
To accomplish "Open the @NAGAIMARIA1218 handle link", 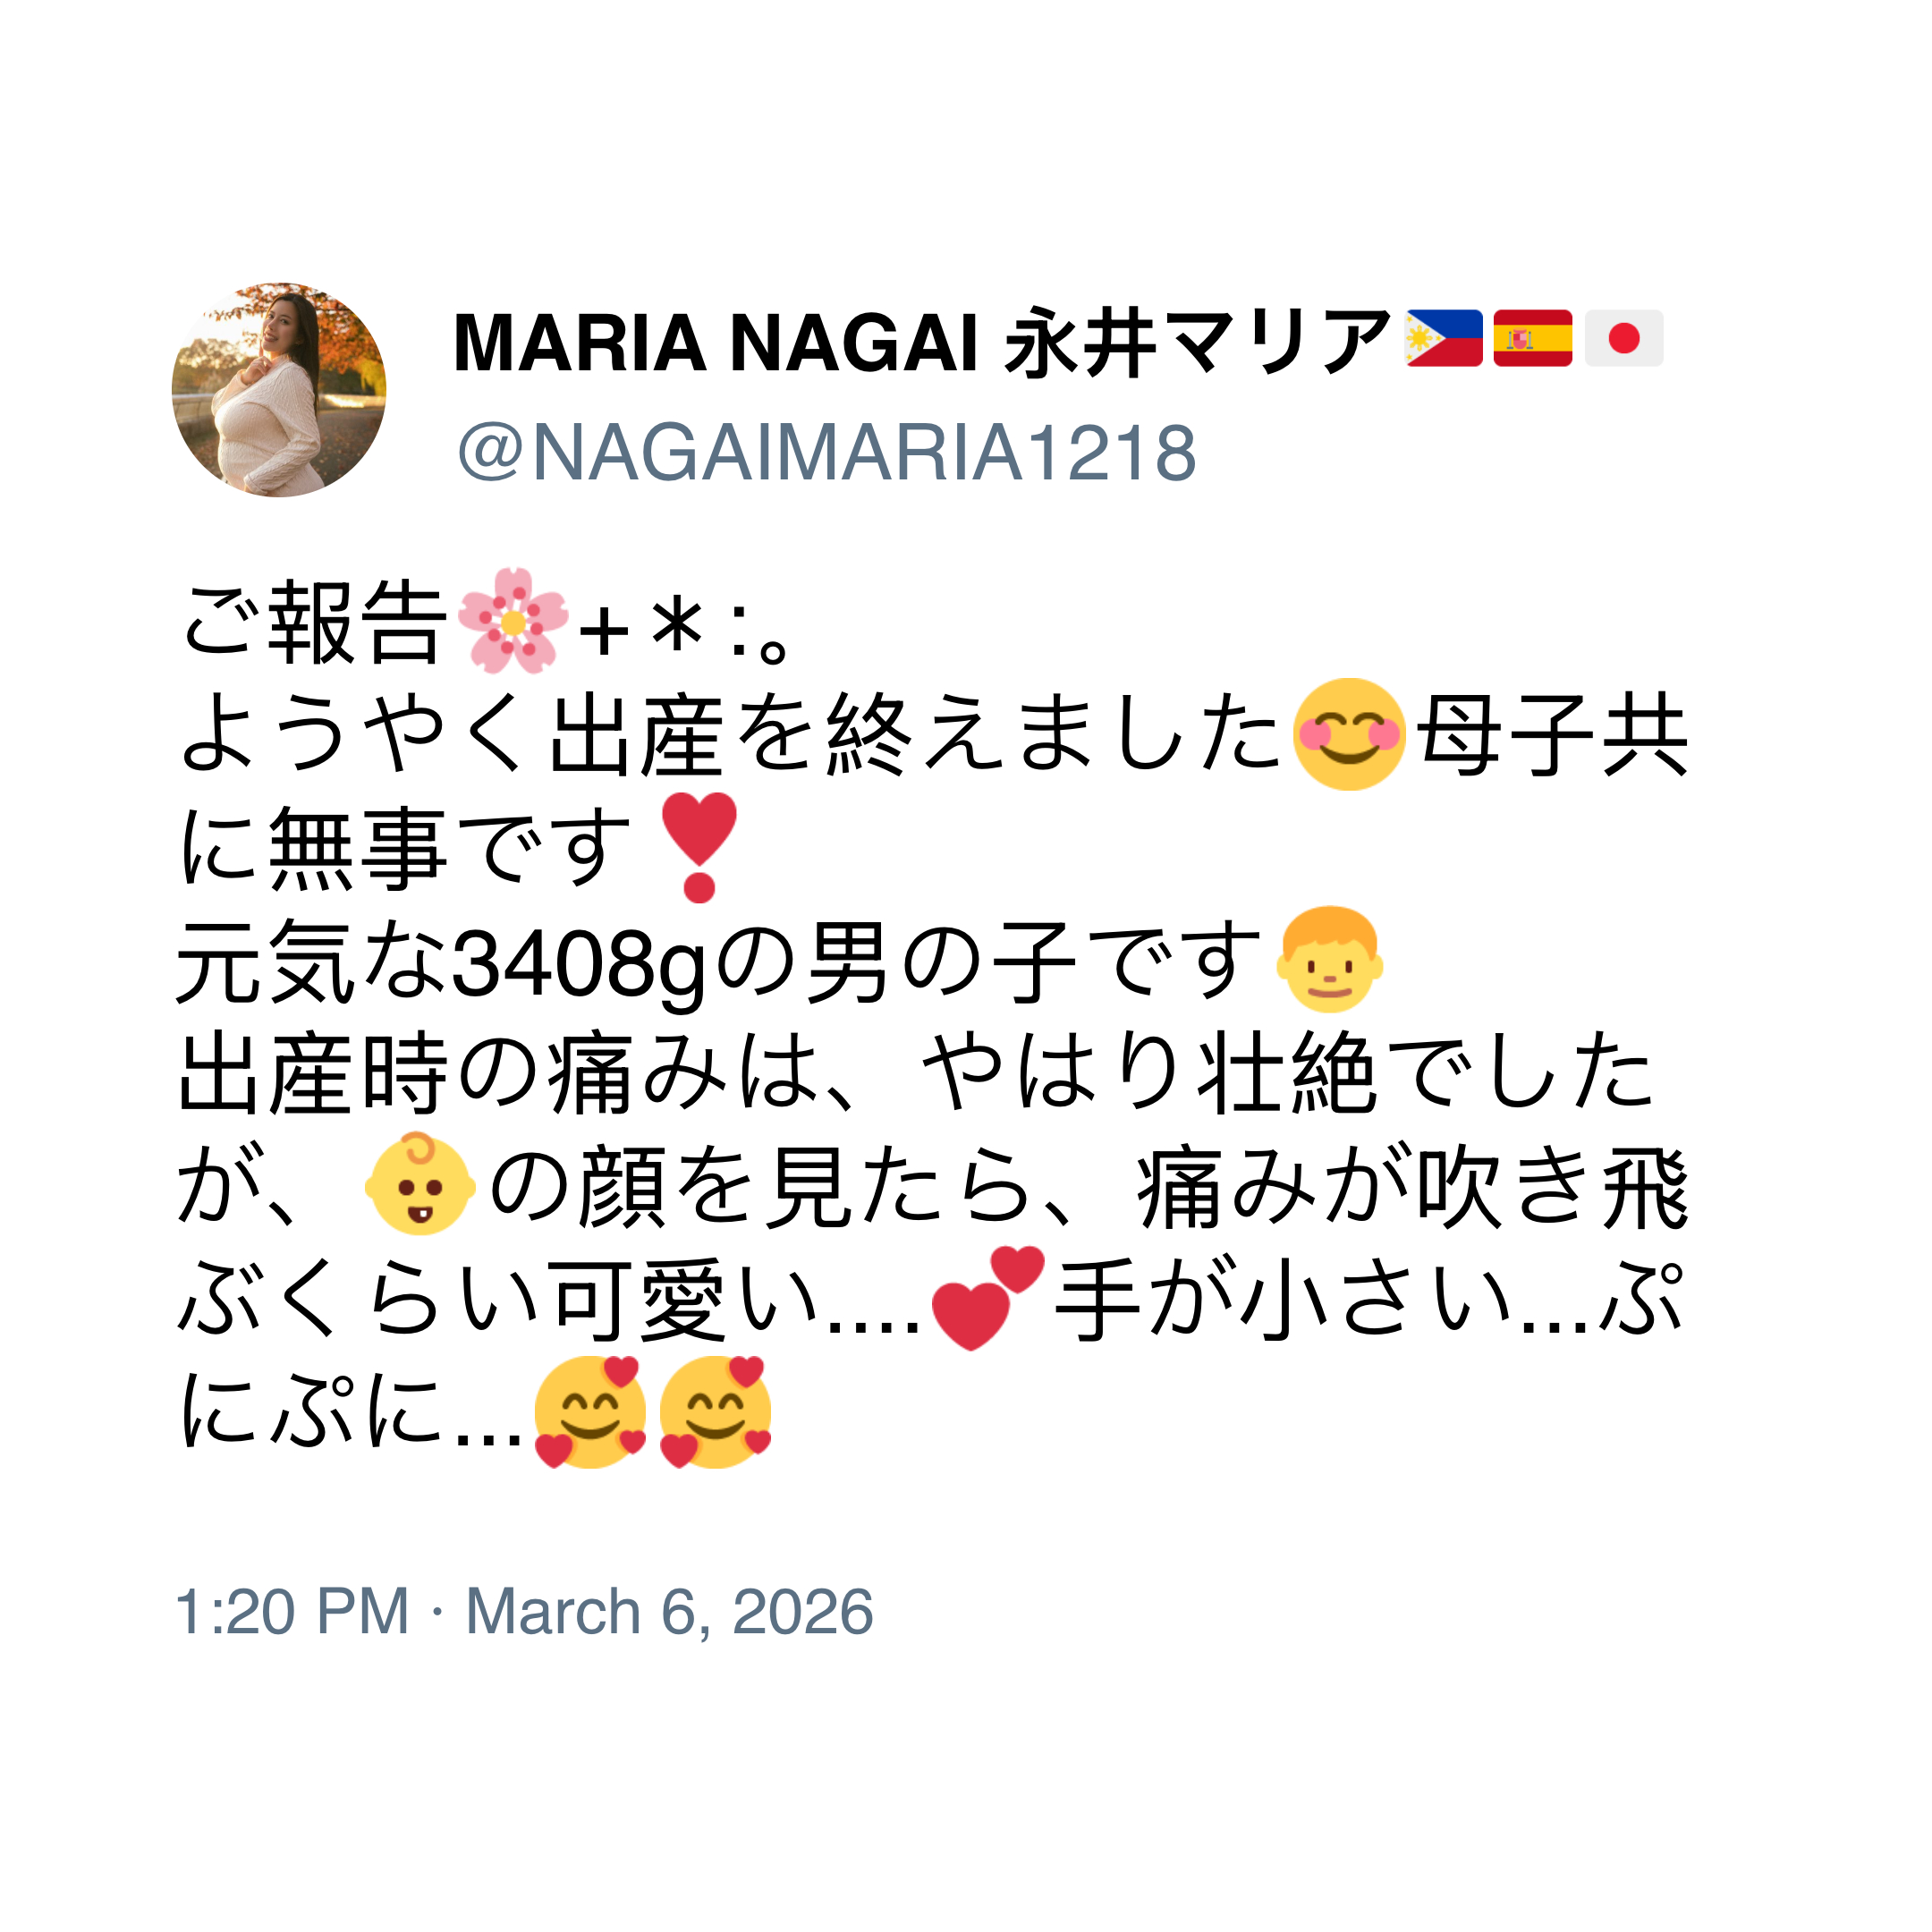I will (826, 453).
